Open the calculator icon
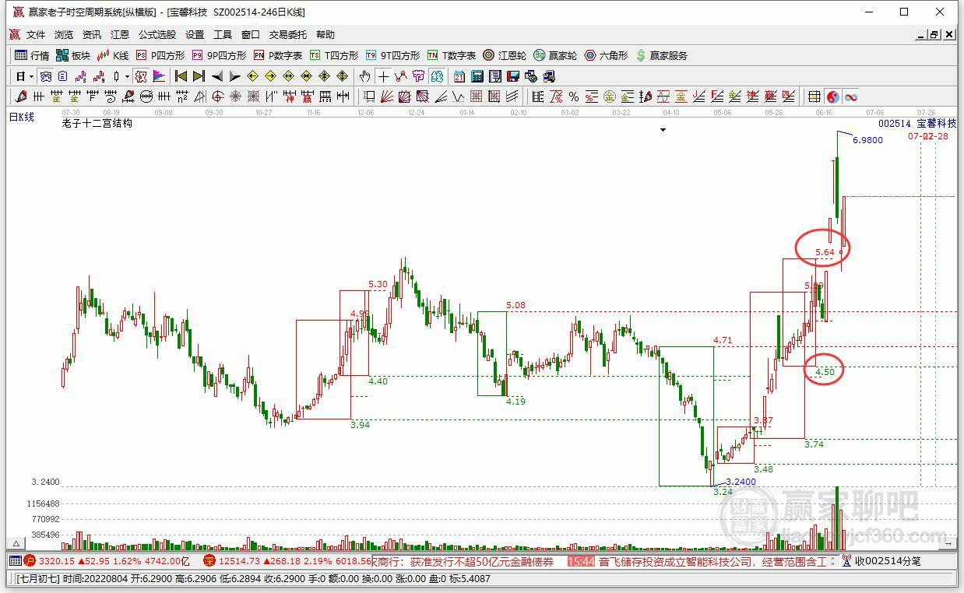 click(x=477, y=76)
